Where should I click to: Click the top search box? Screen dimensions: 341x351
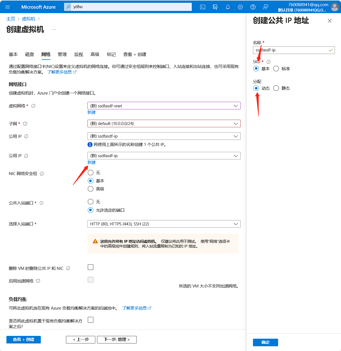[128, 7]
